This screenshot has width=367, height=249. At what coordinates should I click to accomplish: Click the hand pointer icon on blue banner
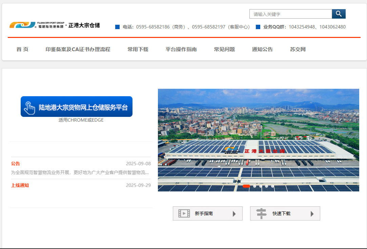[x=29, y=108]
